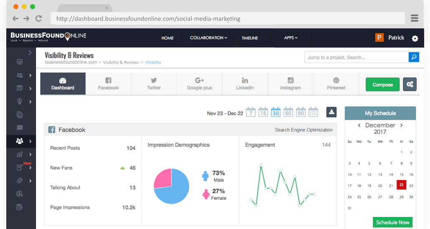The image size is (430, 229).
Task: Click the chat bubble sidebar icon
Action: [x=20, y=127]
